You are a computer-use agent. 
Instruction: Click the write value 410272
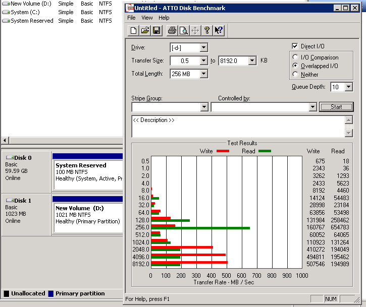coord(316,250)
